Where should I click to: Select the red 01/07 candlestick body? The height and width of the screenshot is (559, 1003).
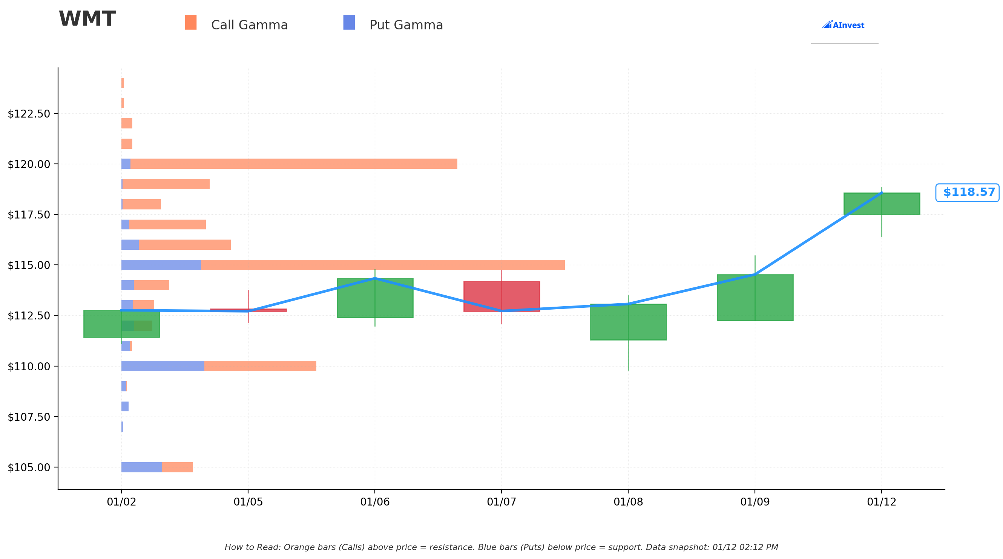click(x=501, y=296)
